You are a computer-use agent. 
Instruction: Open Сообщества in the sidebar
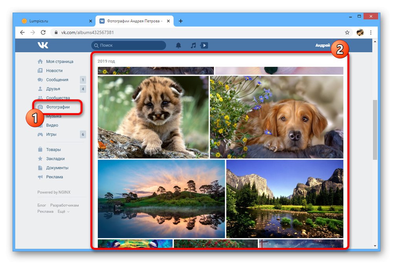(58, 98)
